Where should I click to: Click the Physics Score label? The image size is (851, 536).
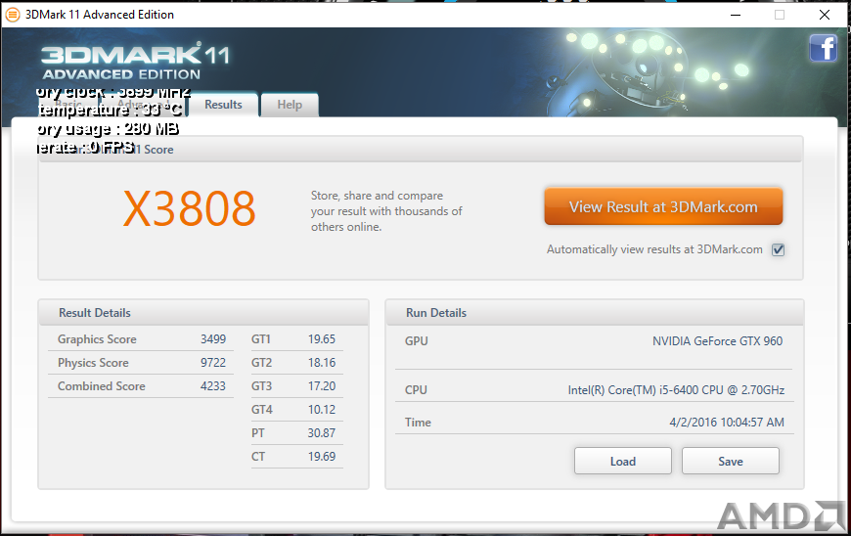point(93,363)
